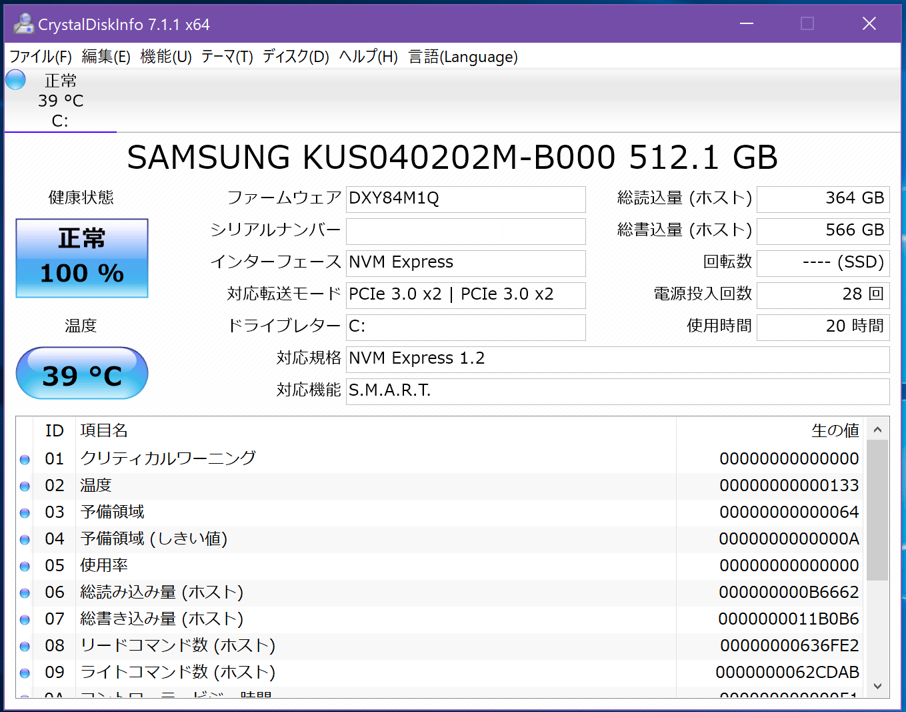Open the 編集(E) menu
The width and height of the screenshot is (906, 712).
(106, 57)
